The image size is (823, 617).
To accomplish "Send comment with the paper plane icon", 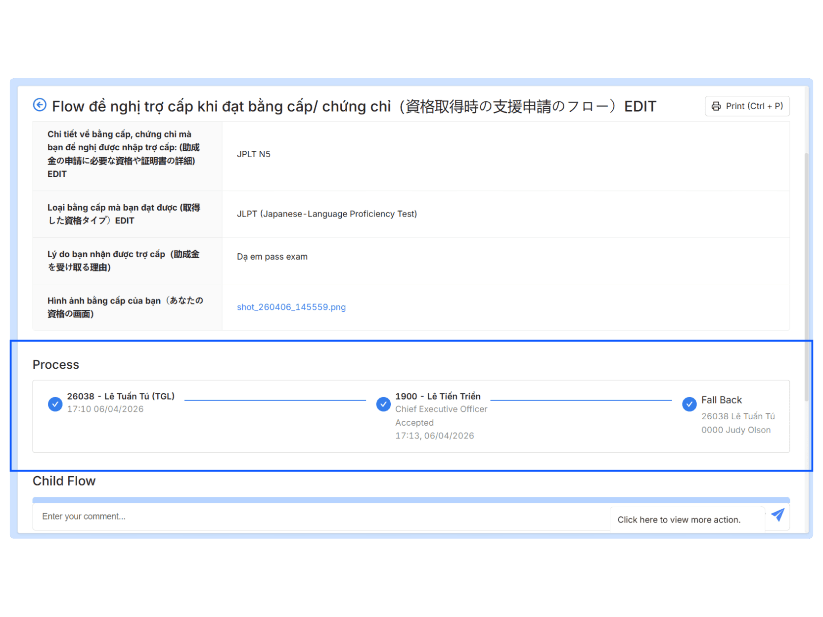I will coord(777,515).
